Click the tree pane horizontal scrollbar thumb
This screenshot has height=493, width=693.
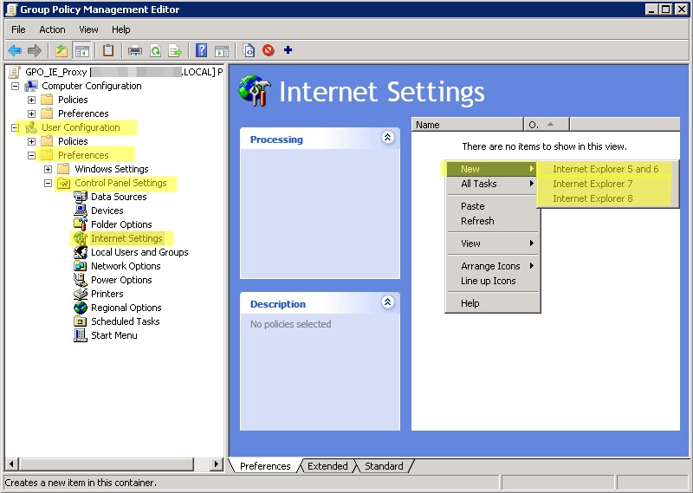(x=107, y=464)
